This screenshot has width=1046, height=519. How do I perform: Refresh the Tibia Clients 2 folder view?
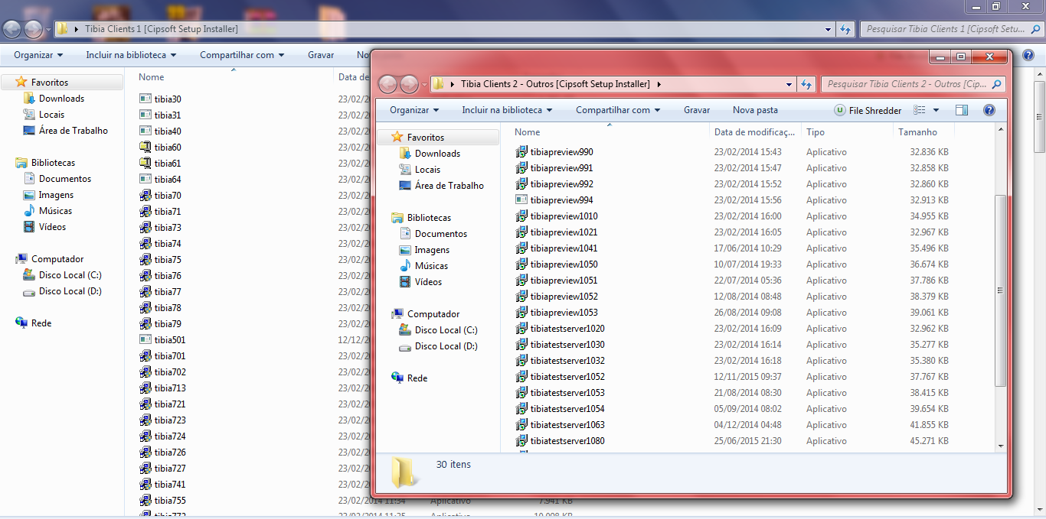point(806,84)
